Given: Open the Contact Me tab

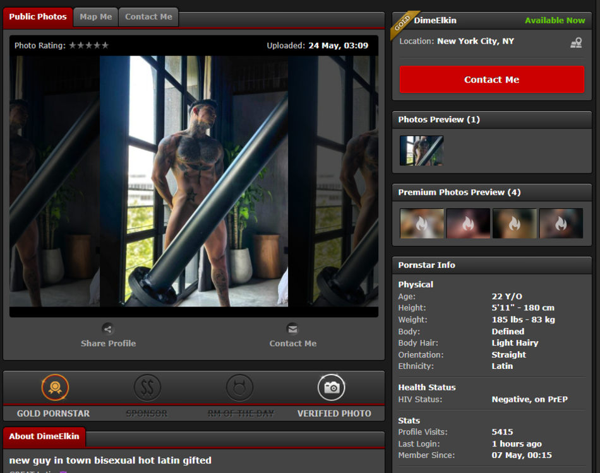Looking at the screenshot, I should tap(148, 17).
